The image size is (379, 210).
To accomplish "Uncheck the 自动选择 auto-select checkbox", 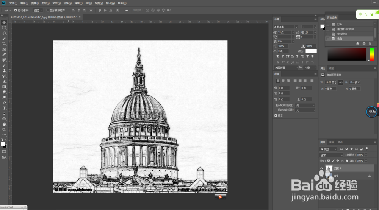I will (x=16, y=10).
